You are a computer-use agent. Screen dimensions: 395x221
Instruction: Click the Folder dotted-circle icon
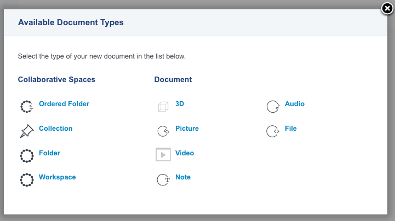coord(27,156)
